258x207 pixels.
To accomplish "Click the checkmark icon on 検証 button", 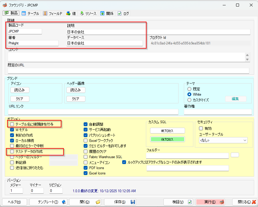I will coord(190,202).
